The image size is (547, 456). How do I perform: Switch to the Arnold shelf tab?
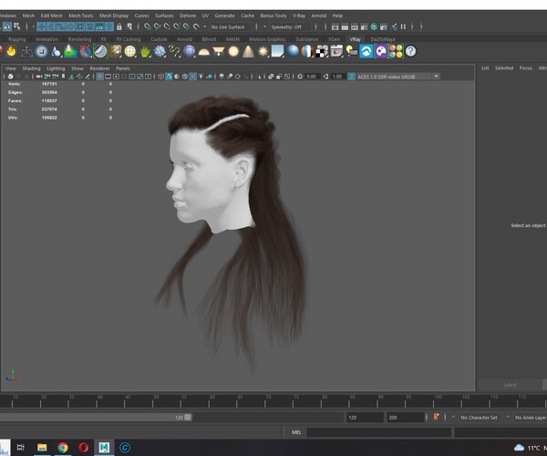point(184,39)
